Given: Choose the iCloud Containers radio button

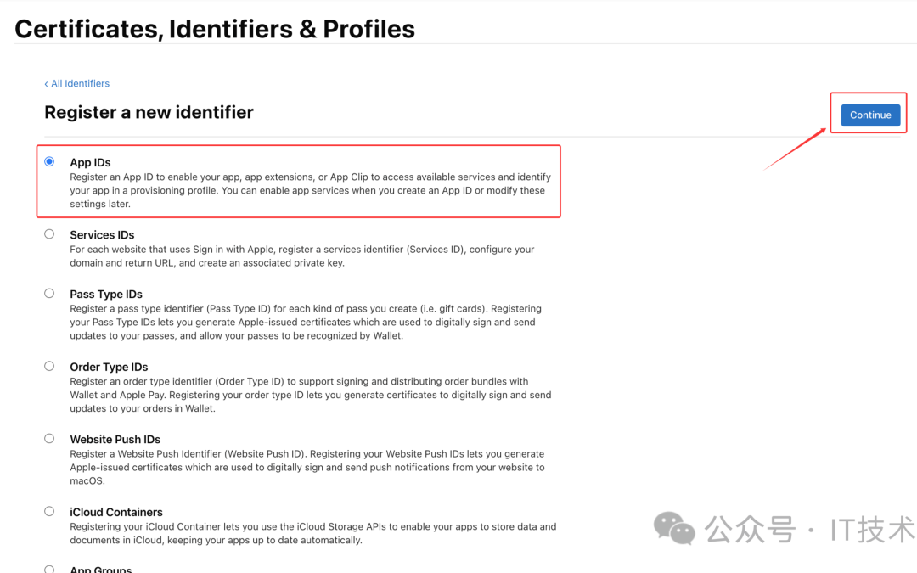Looking at the screenshot, I should coord(49,511).
